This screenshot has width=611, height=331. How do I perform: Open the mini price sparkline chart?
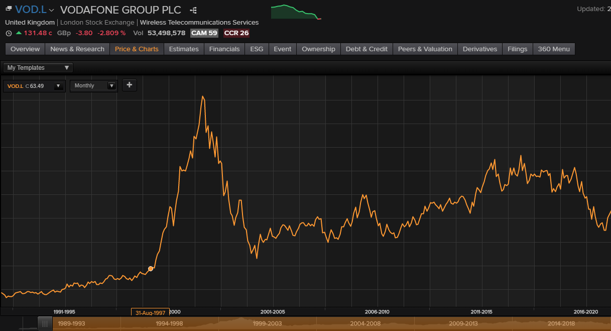click(x=296, y=12)
